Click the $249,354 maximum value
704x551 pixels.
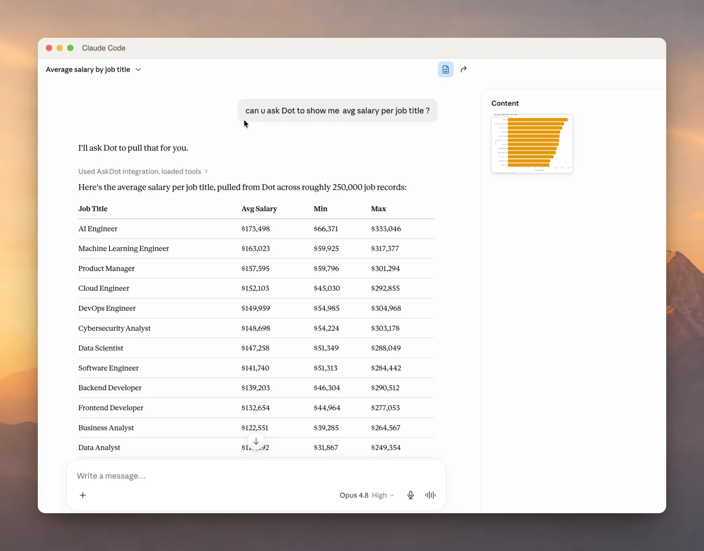point(386,448)
